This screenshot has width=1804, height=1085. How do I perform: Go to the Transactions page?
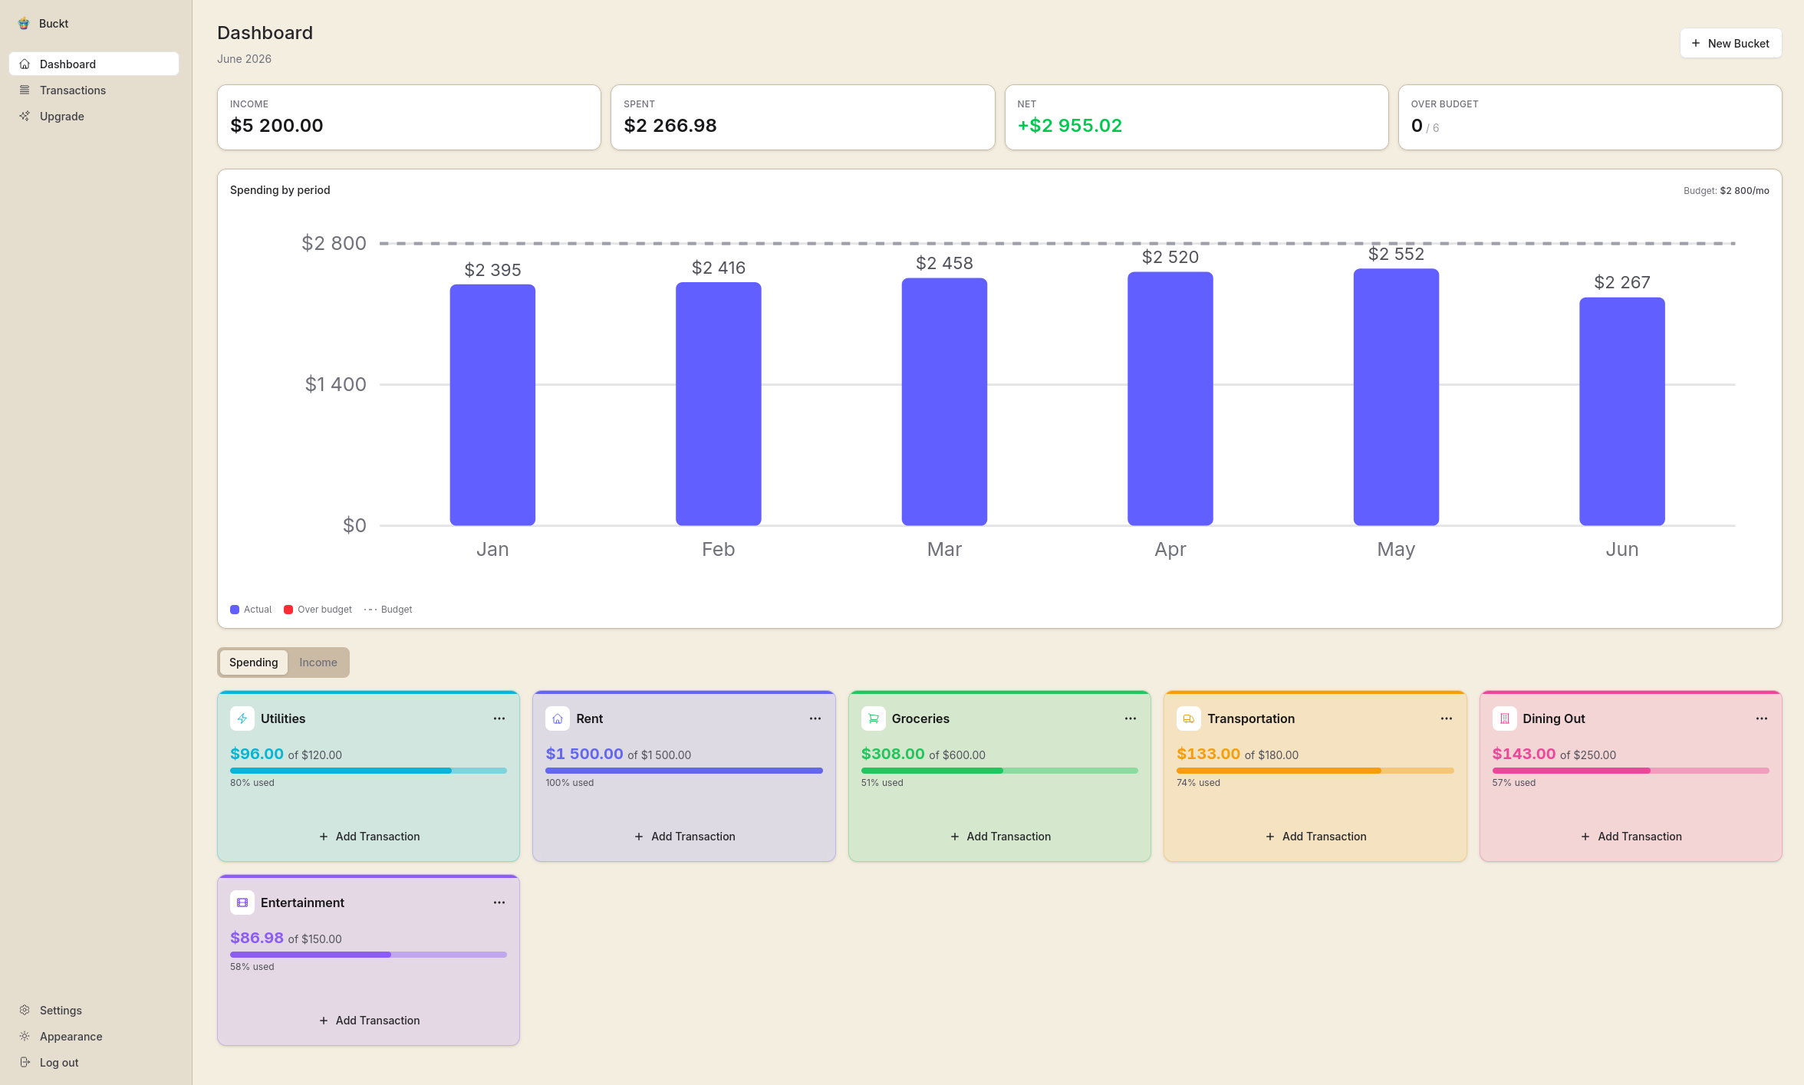[94, 90]
